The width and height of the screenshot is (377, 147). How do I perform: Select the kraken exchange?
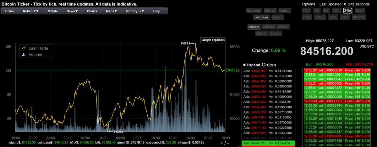284,10
